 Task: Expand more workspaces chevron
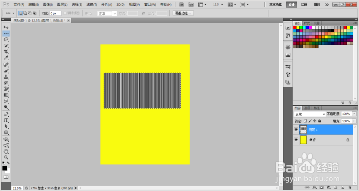click(x=327, y=5)
